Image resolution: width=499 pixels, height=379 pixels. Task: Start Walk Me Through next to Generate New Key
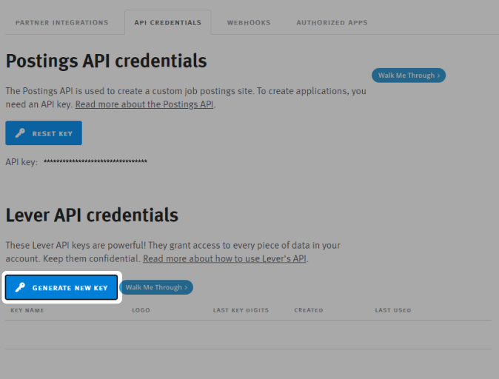point(155,287)
